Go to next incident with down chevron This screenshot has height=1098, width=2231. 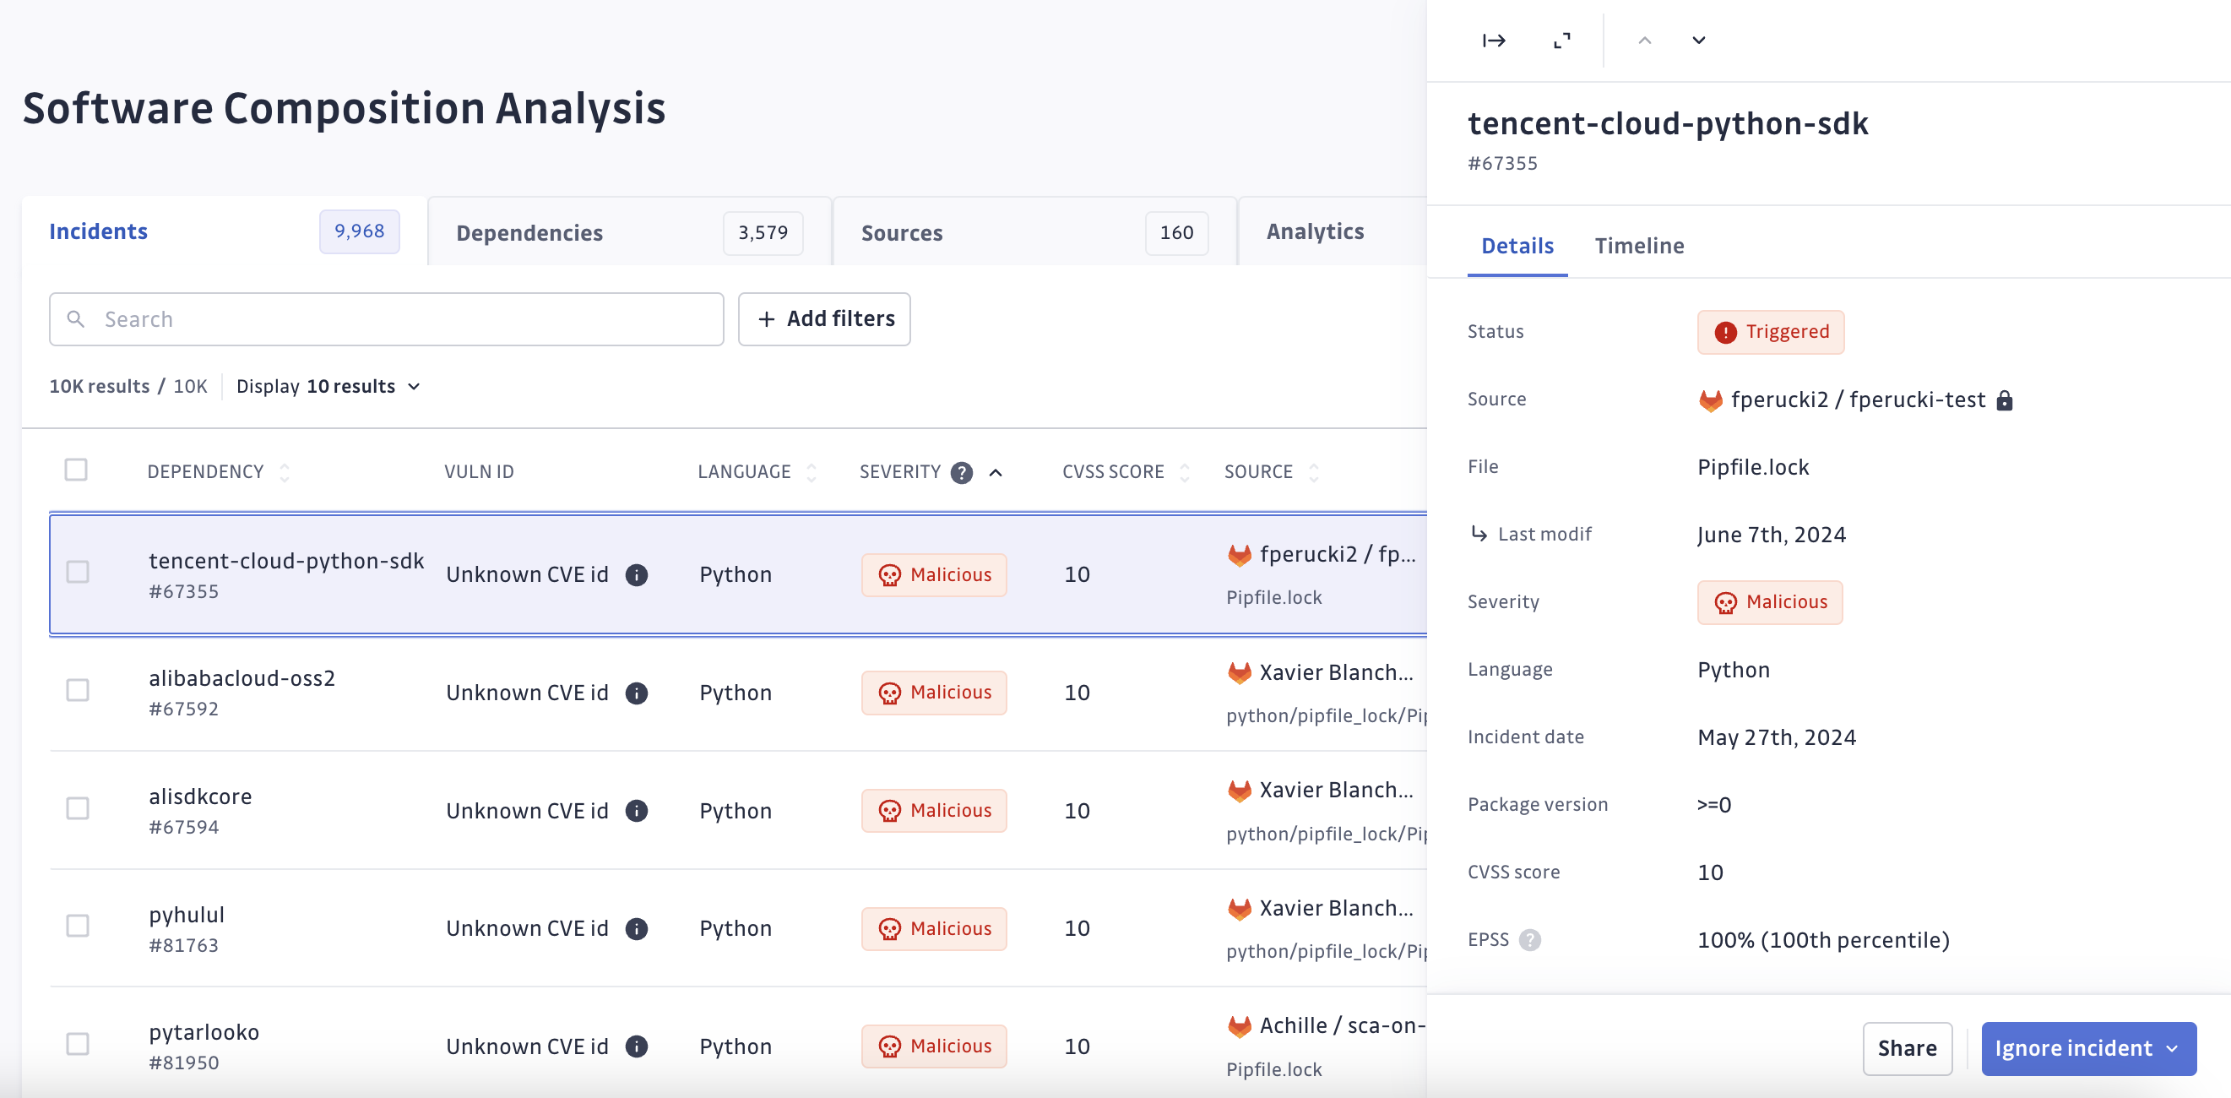tap(1698, 41)
